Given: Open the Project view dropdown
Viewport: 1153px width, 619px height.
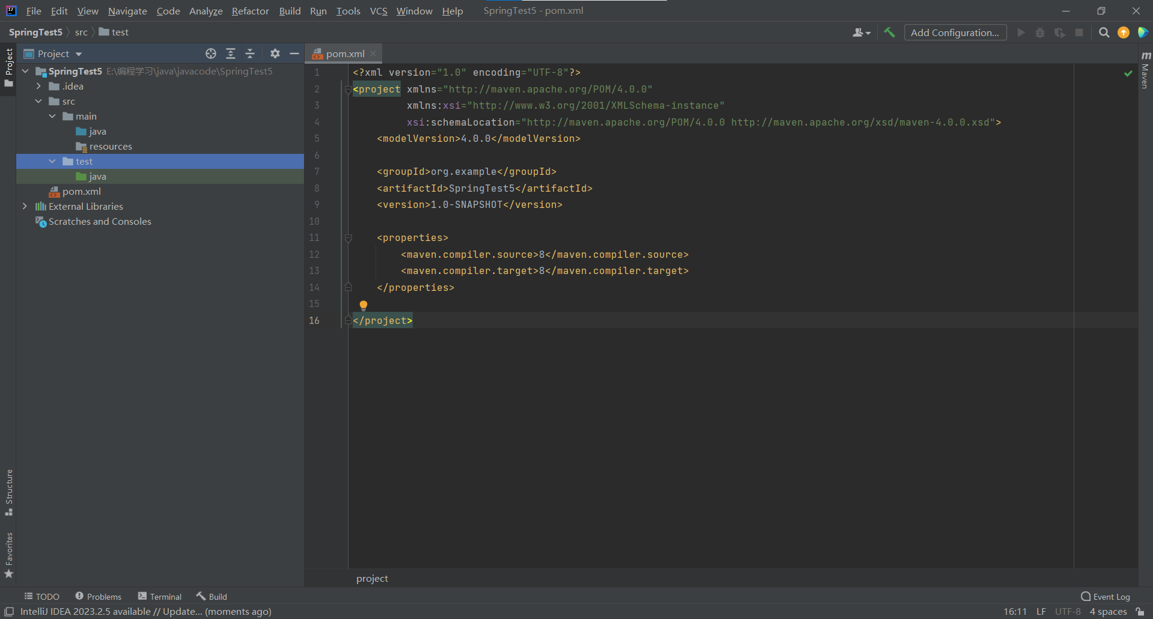Looking at the screenshot, I should 53,53.
